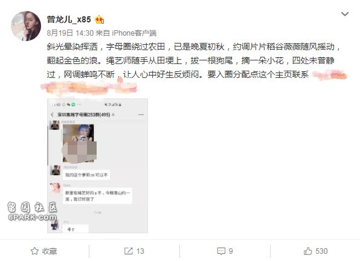Open the 8月19日 14:30 timestamp link
Viewport: 360px width, 261px height.
70,33
